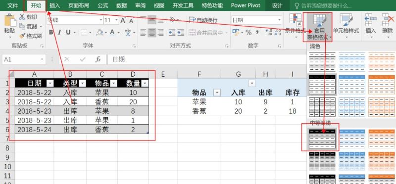
Task: Click the Font Color A icon
Action: (x=112, y=32)
